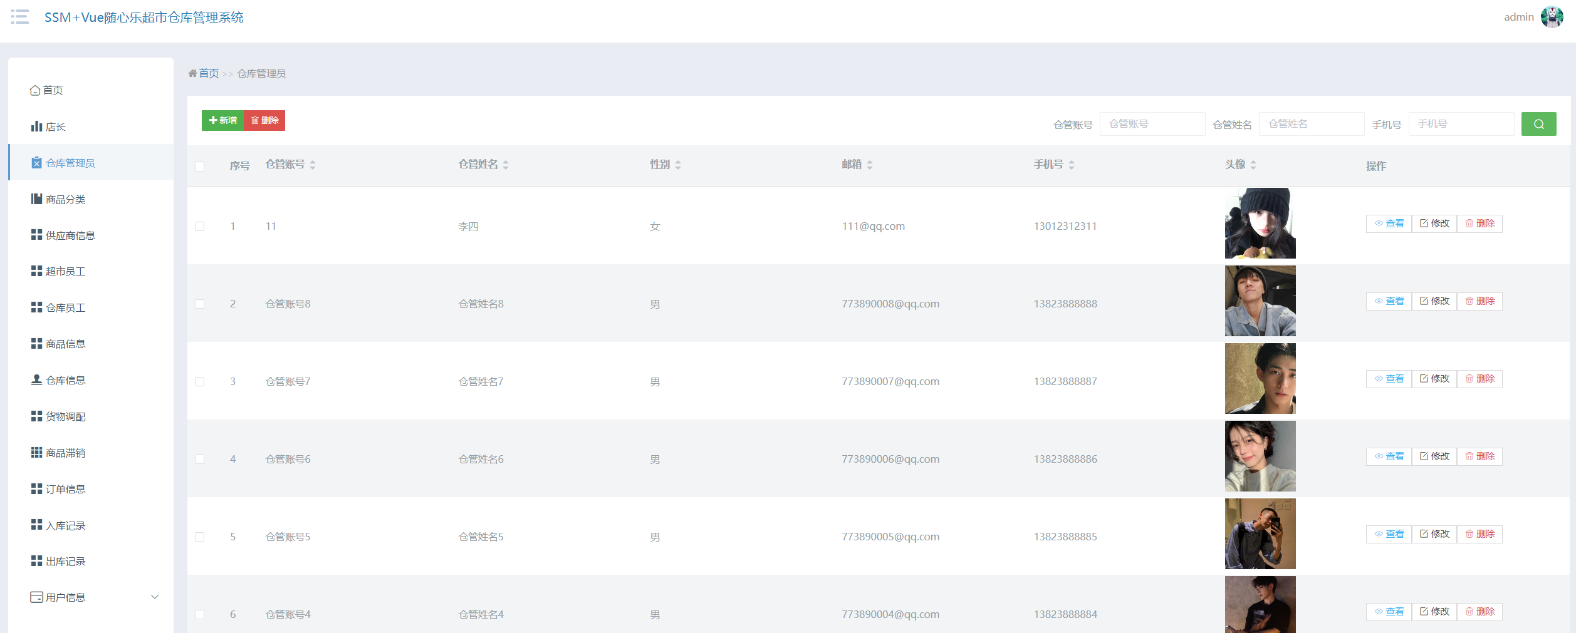Expand the 用户信息 menu chevron
Image resolution: width=1576 pixels, height=633 pixels.
155,597
